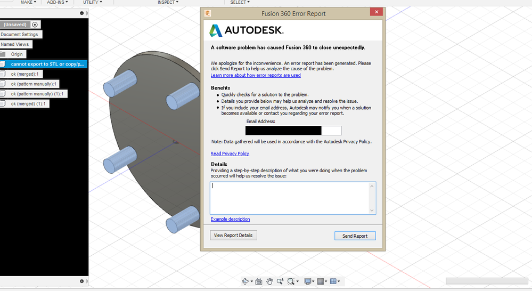
Task: Select the Zoom Window magnifier tool
Action: [x=291, y=281]
